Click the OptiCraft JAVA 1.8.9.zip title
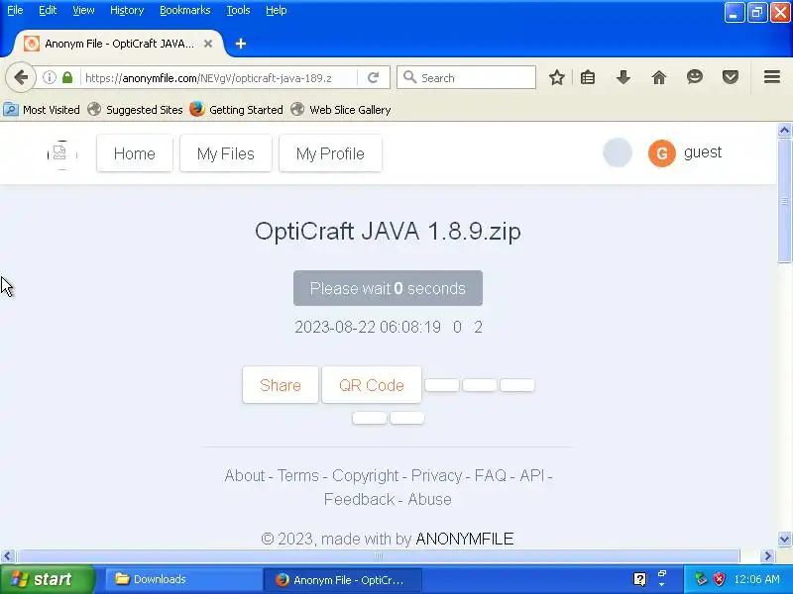This screenshot has width=793, height=594. pyautogui.click(x=388, y=232)
